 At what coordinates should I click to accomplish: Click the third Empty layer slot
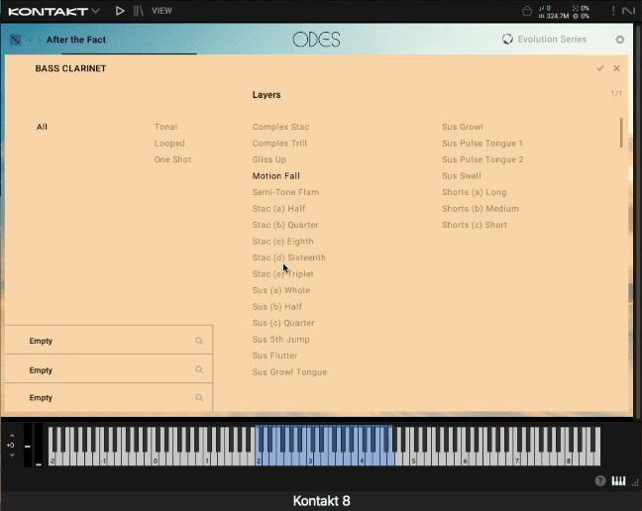pyautogui.click(x=109, y=397)
